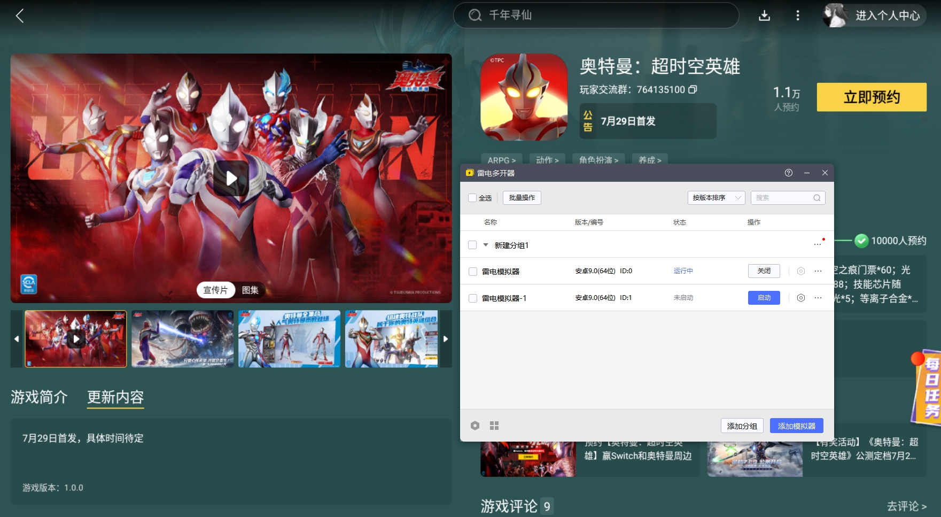941x517 pixels.
Task: Tick the checkbox for 雷电模拟器-1
Action: (472, 298)
